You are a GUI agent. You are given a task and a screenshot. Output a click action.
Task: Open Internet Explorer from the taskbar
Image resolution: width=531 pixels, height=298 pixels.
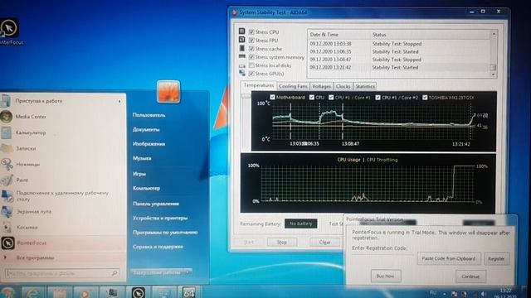coord(33,292)
